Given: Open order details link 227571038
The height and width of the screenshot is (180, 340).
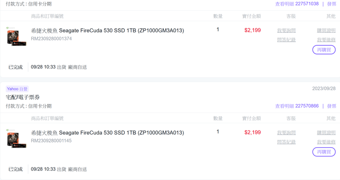Looking at the screenshot, I should click(x=297, y=4).
